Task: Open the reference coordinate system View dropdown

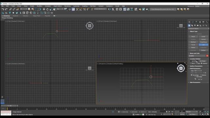Action: click(60, 9)
